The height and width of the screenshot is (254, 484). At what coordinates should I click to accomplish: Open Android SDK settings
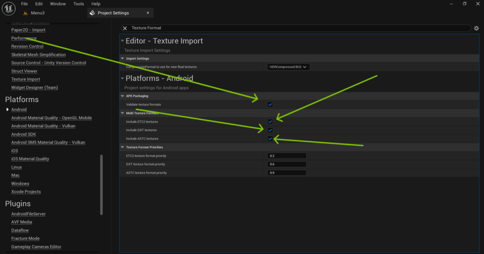(x=24, y=134)
